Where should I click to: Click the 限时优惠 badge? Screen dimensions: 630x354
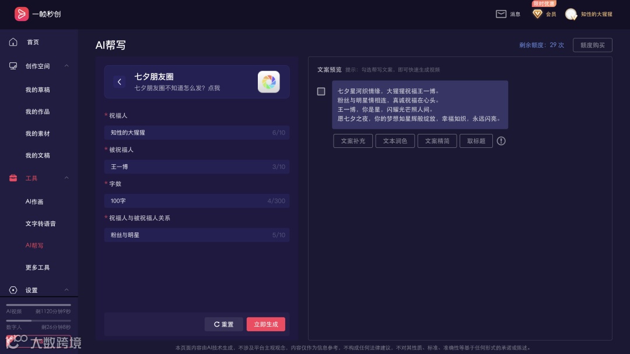click(x=544, y=3)
